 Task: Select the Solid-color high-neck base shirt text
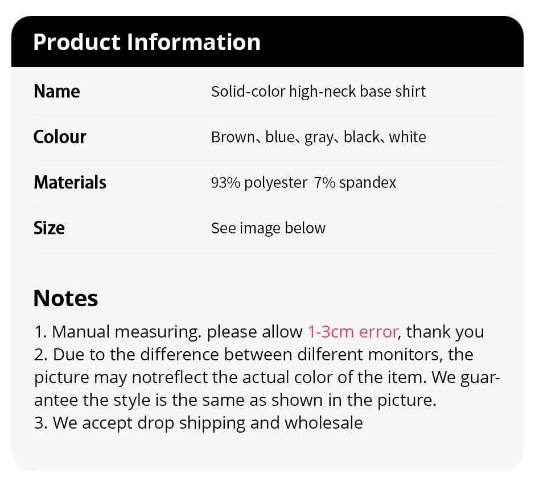(318, 92)
